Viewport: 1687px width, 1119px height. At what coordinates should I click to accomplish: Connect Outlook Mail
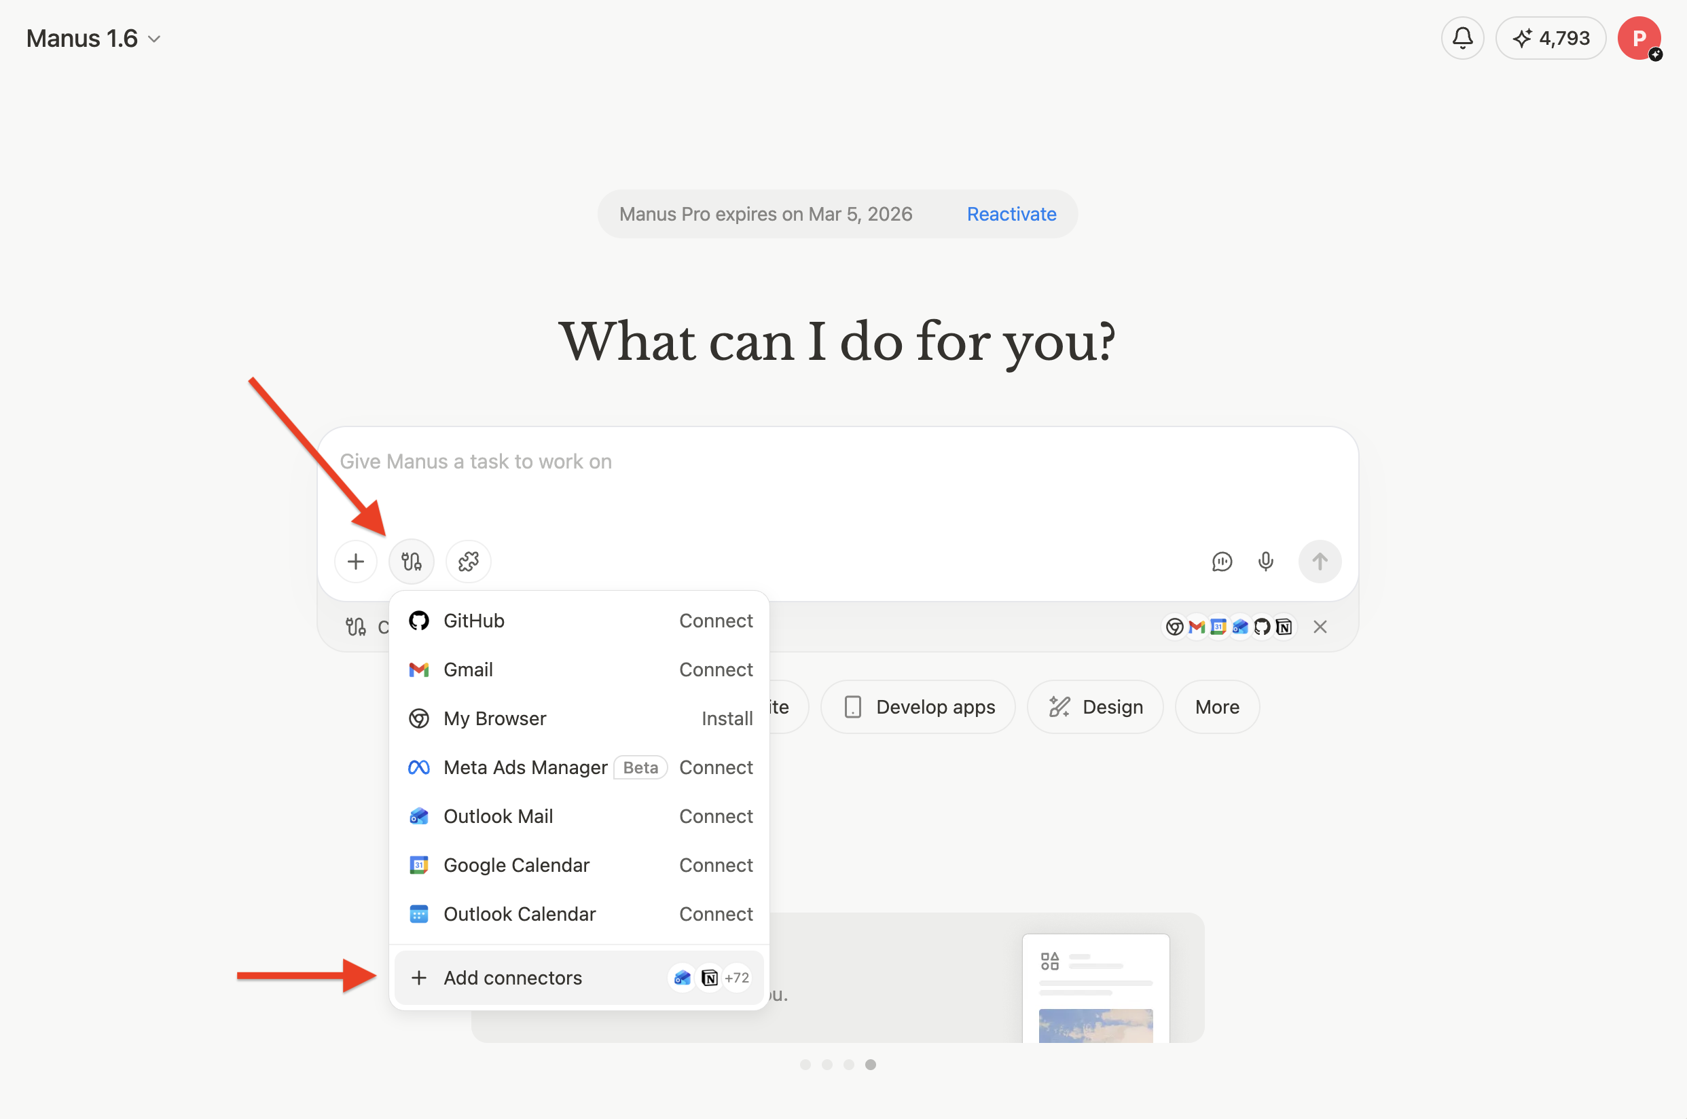pos(716,816)
